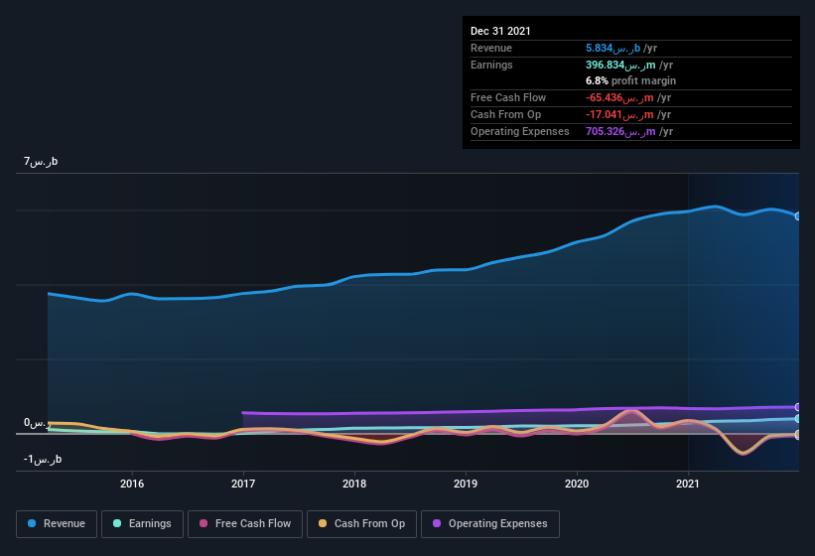Click the orange Cash From Op dot
Screen dimensions: 815x556
tap(323, 523)
